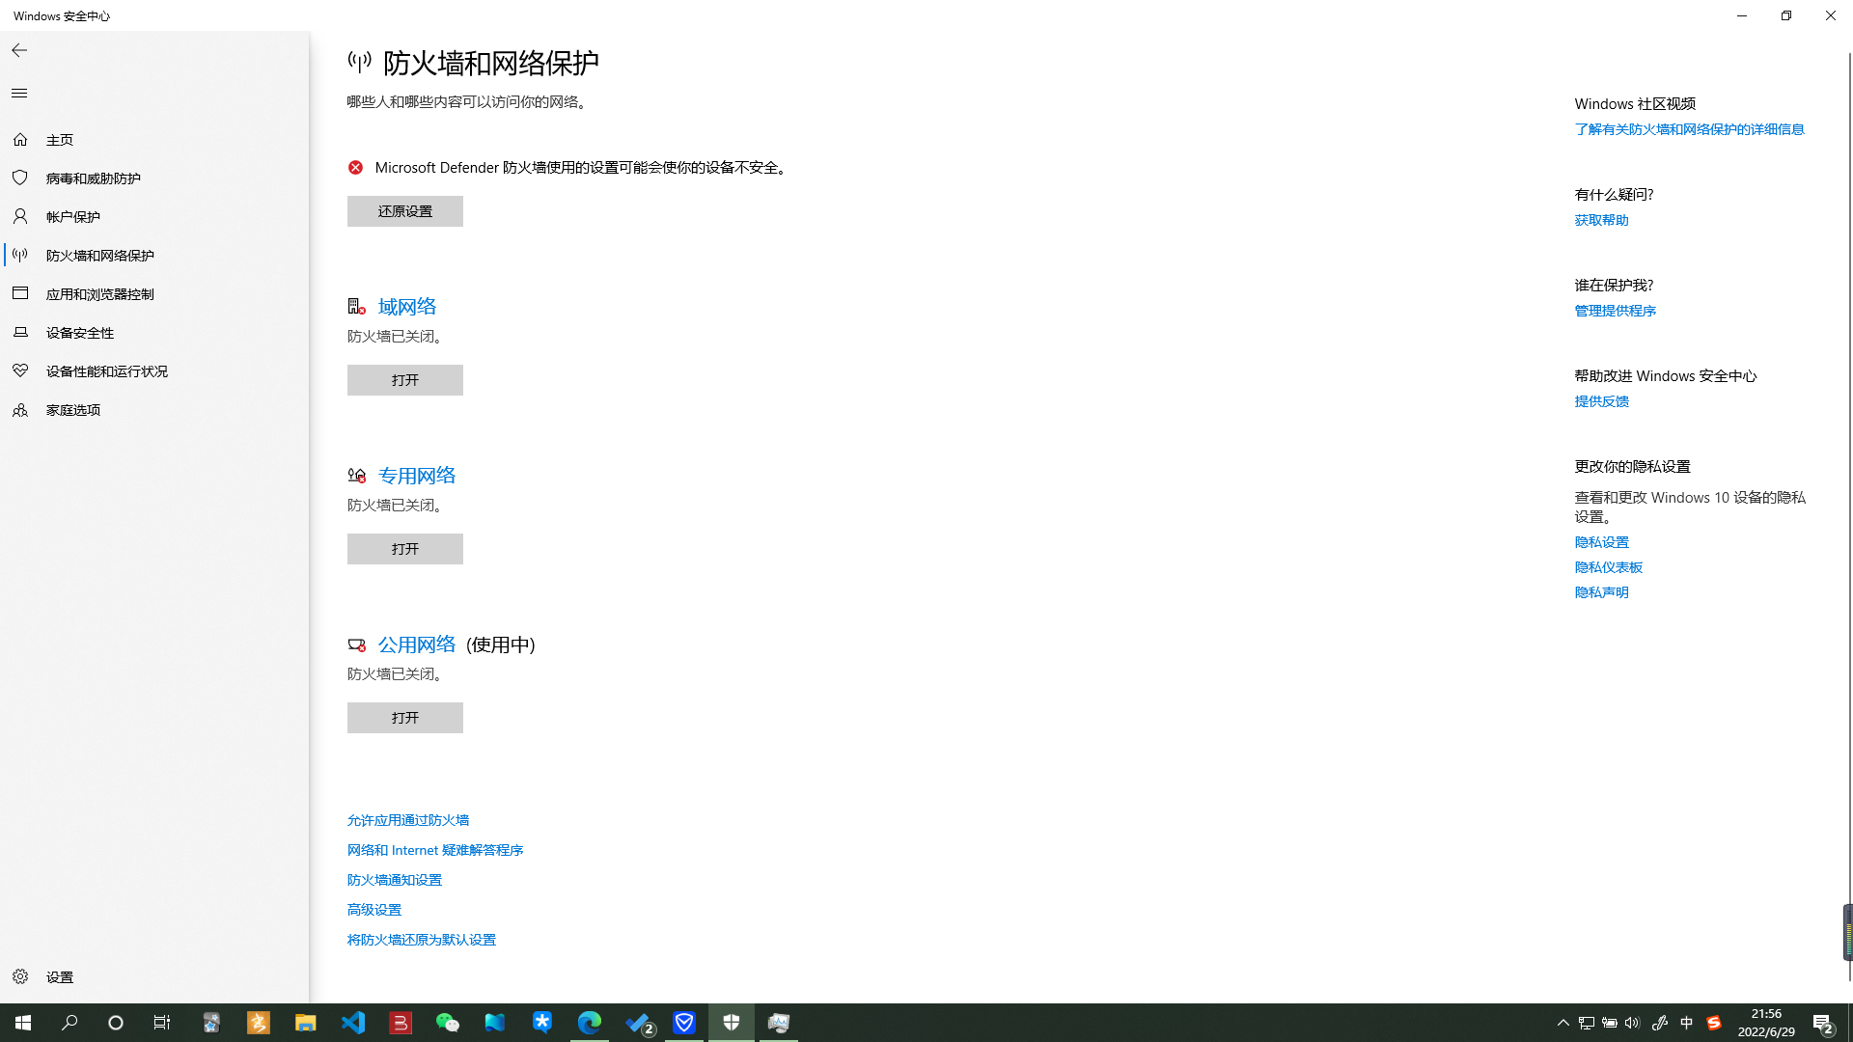Click the 专用网络 house icon
This screenshot has height=1042, width=1853.
coord(357,476)
